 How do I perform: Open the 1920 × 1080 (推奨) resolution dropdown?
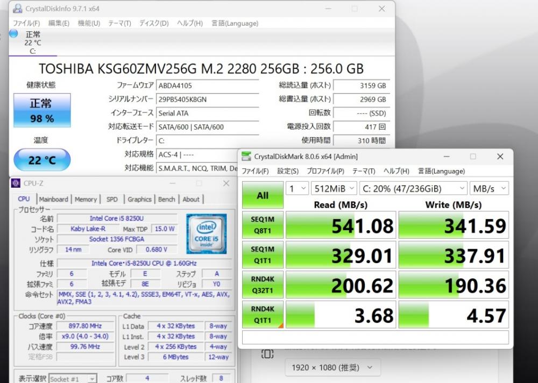click(333, 367)
